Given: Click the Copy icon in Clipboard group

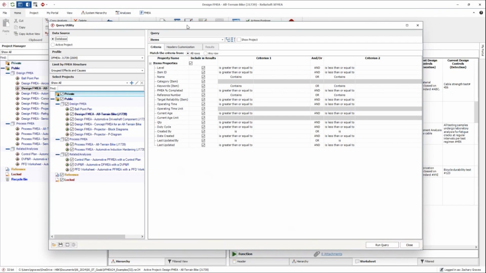Looking at the screenshot, I should click(x=16, y=27).
